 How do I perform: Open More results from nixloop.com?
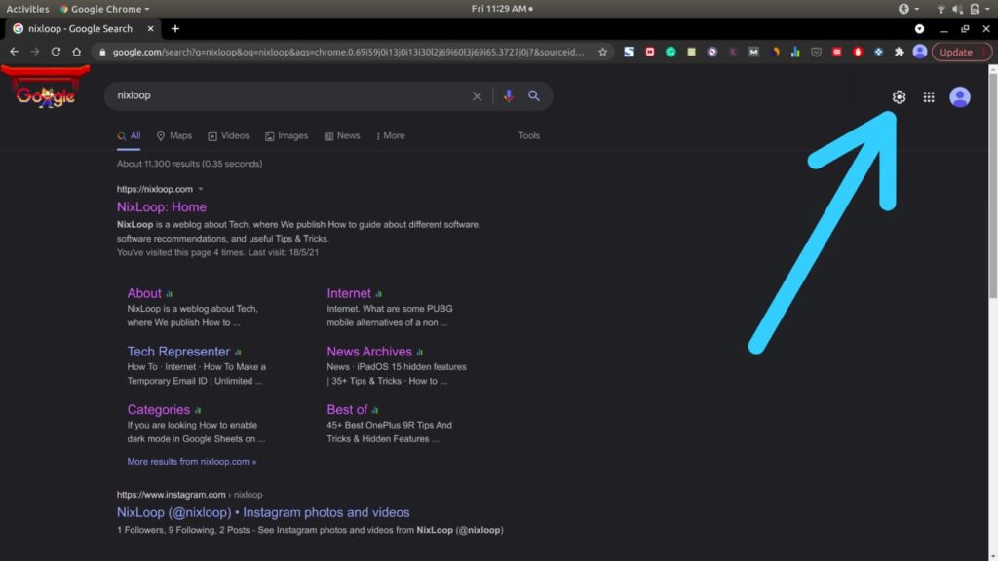point(189,461)
